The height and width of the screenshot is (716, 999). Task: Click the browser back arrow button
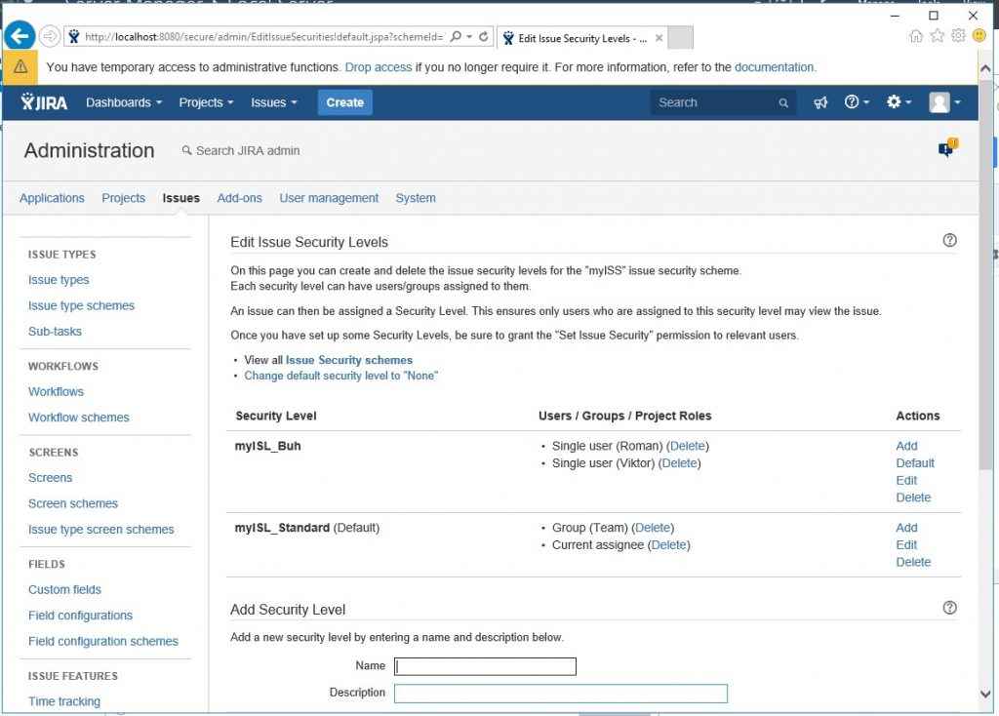click(20, 36)
